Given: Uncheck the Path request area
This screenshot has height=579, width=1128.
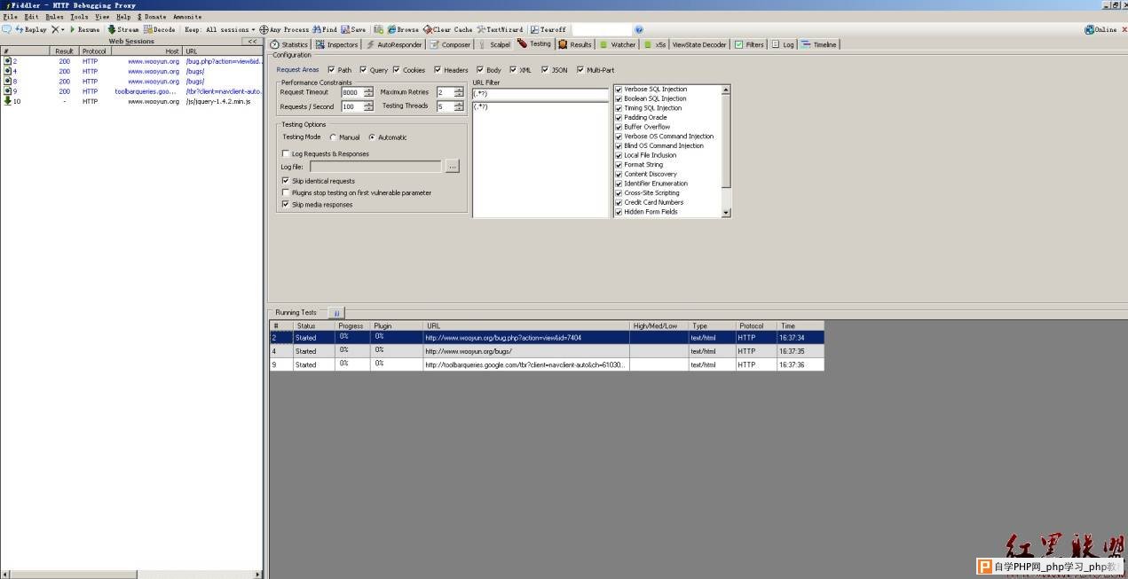Looking at the screenshot, I should click(331, 70).
